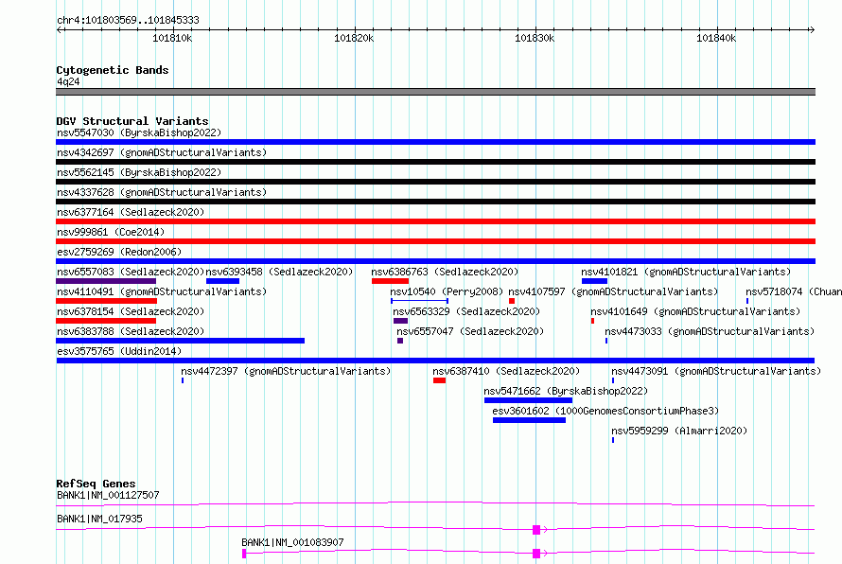Click the nsv6557083 (Sedlazeck2020) label
The height and width of the screenshot is (564, 842).
tap(131, 272)
